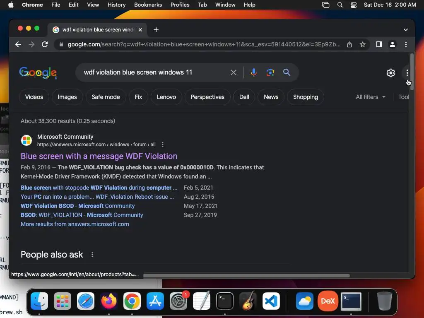The image size is (424, 318).
Task: Bookmark this tab with the star icon
Action: [x=363, y=44]
